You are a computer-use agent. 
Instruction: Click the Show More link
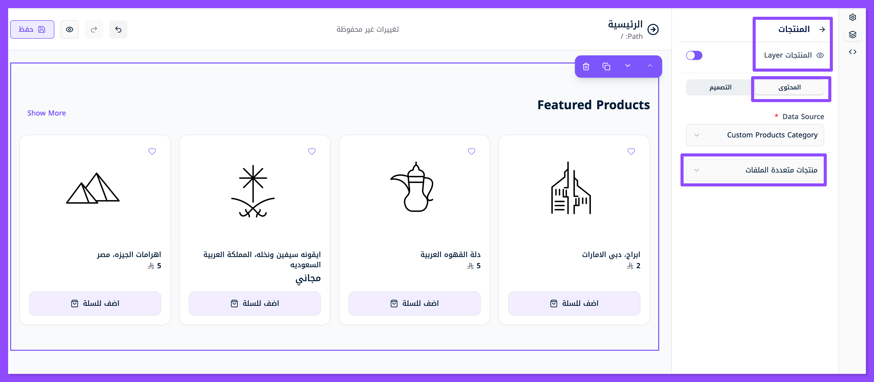(x=46, y=113)
